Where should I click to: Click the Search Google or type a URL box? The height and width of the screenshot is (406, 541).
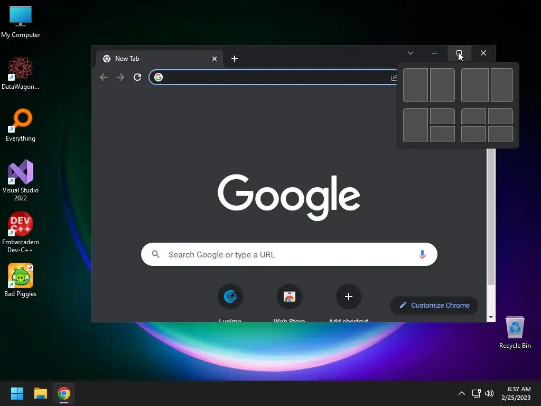click(x=289, y=254)
